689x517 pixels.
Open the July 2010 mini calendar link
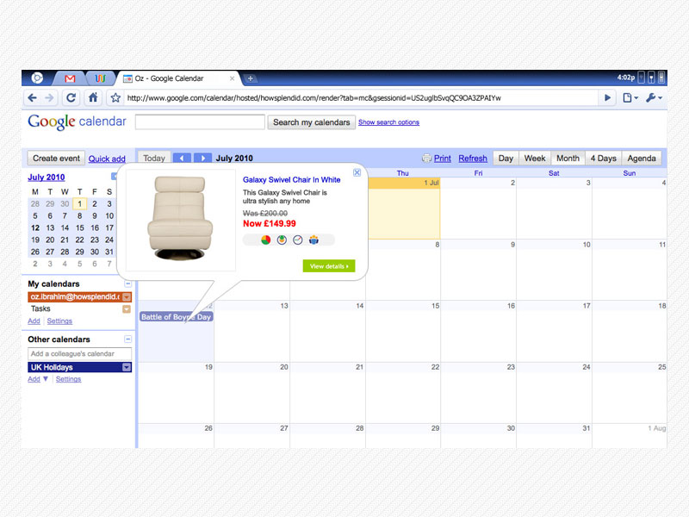tap(47, 178)
